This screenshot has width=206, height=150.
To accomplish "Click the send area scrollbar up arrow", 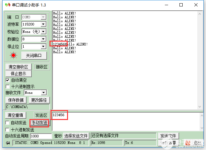I will tap(202, 115).
